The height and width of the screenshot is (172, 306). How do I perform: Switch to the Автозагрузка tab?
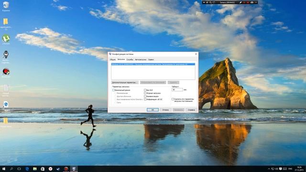tap(141, 59)
